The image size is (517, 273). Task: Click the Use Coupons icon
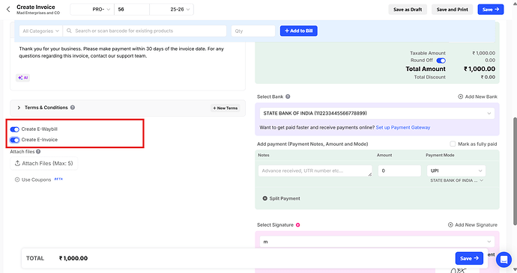(17, 180)
